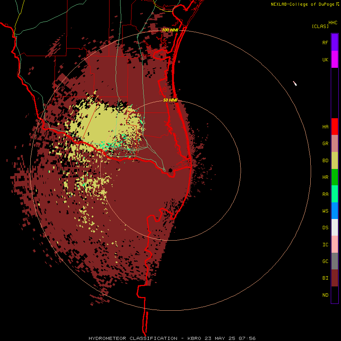Click the small white mouse cursor
Screen dimensions: 341x341
pos(295,83)
